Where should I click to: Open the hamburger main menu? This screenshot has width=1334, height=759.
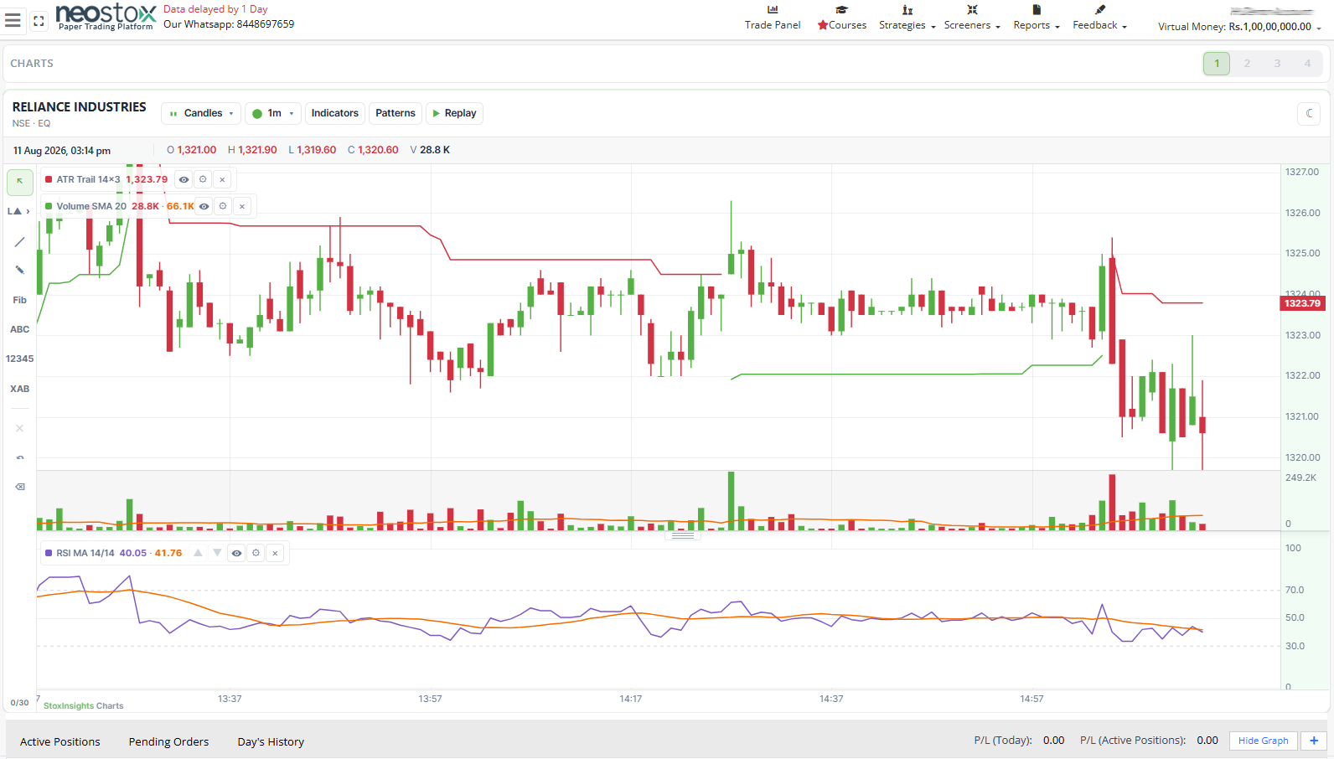point(13,20)
